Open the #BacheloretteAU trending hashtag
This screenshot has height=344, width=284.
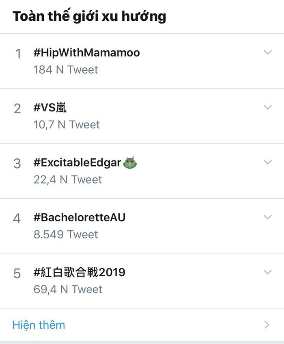point(80,217)
